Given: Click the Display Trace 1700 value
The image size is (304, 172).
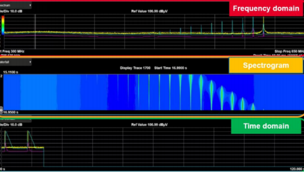Looking at the screenshot, I should click(x=135, y=68).
